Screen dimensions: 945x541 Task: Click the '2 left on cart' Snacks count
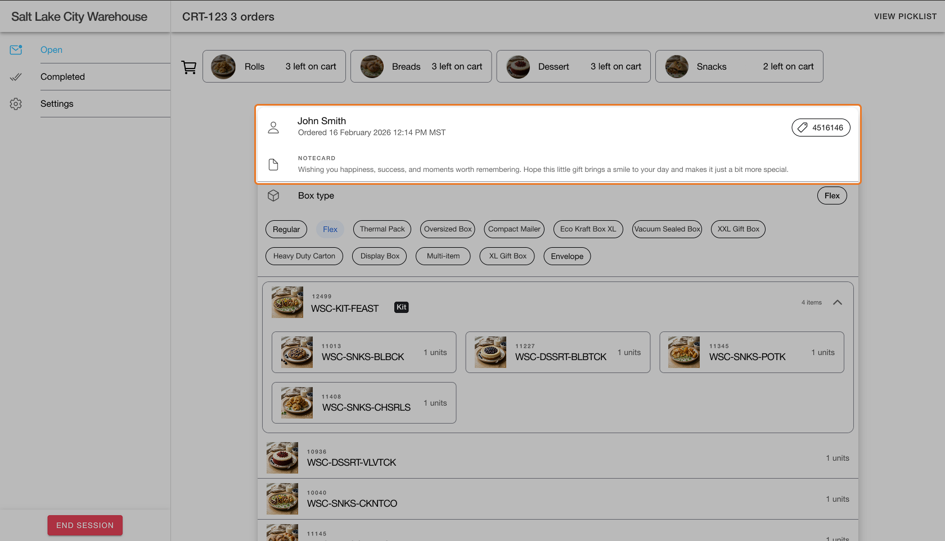pos(788,66)
